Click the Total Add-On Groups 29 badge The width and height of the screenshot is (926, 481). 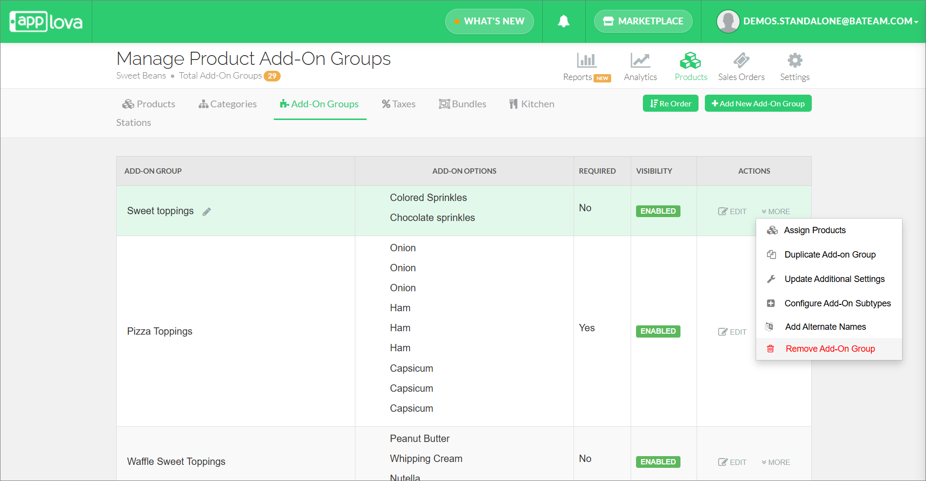point(272,76)
